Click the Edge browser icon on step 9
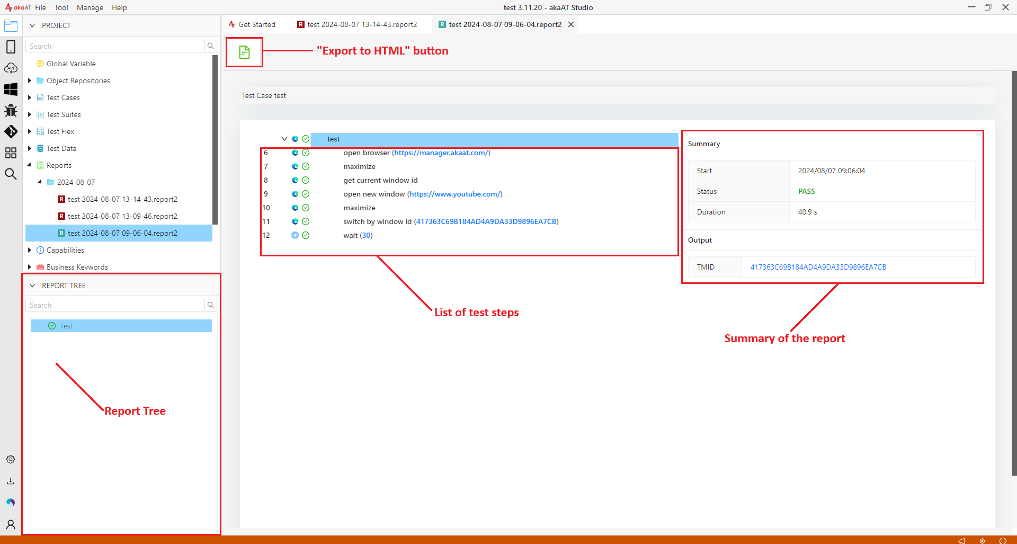Image resolution: width=1017 pixels, height=544 pixels. [x=295, y=194]
